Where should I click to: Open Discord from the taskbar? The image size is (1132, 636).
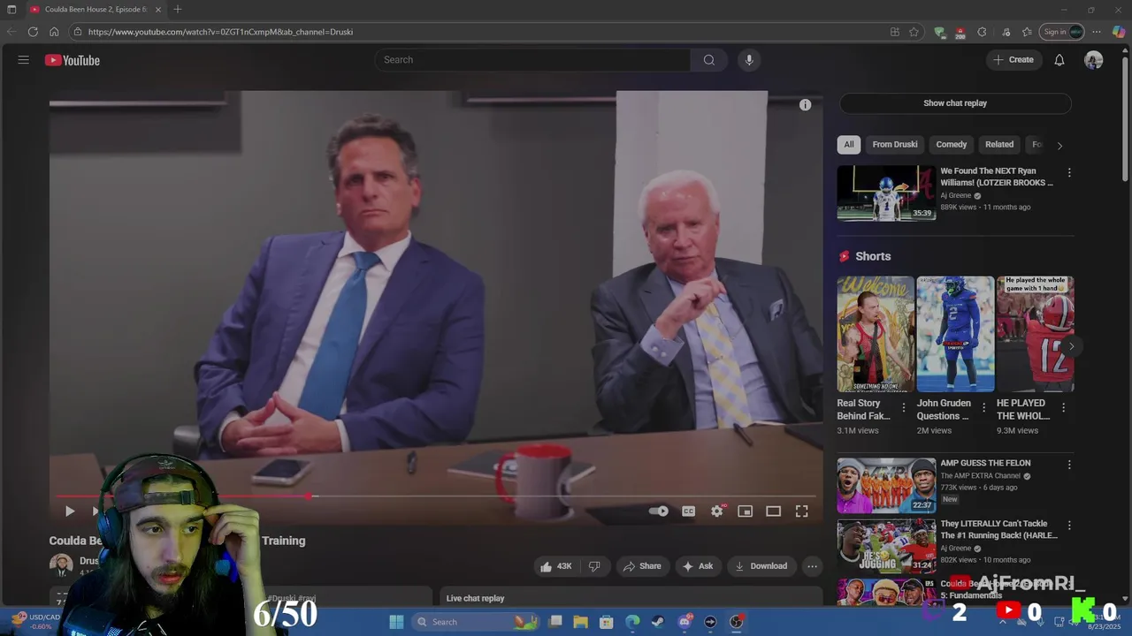tap(685, 622)
